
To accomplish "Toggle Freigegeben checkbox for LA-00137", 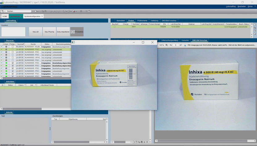I will 13,55.
